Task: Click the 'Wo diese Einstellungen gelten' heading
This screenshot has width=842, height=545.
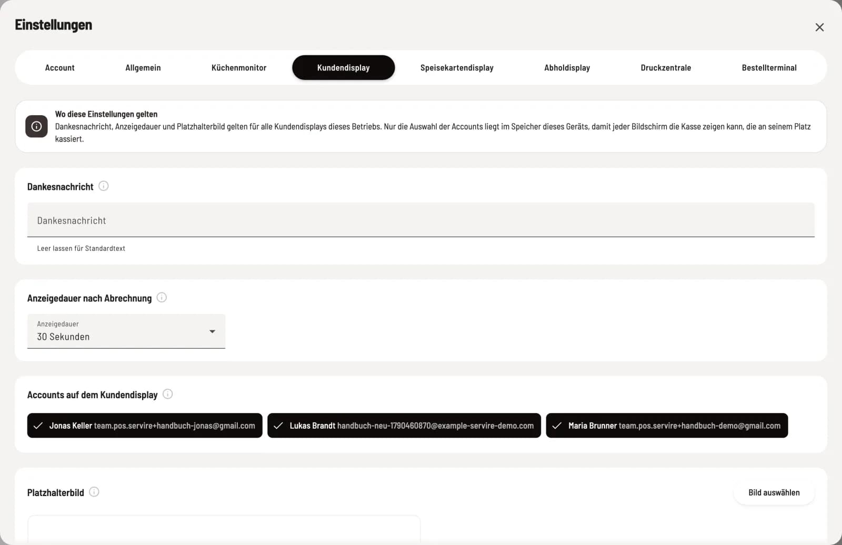Action: coord(106,114)
